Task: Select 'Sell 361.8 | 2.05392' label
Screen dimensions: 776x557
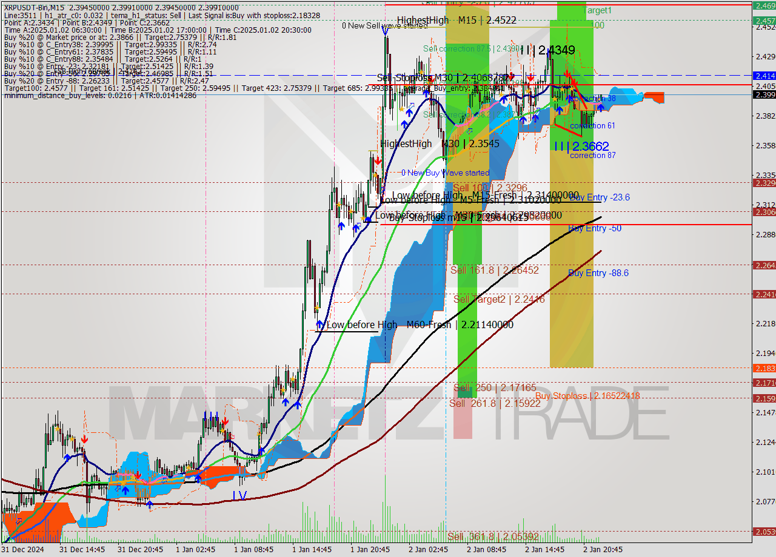Action: point(493,536)
